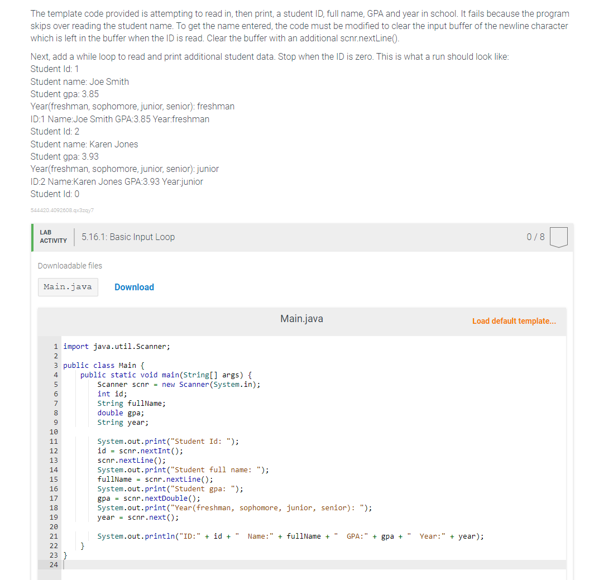Click sample text Student gpa: 3.93

(x=64, y=156)
